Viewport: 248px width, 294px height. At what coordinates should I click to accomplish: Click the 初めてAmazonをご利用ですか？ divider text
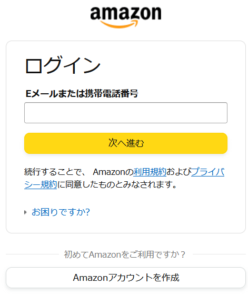124,254
